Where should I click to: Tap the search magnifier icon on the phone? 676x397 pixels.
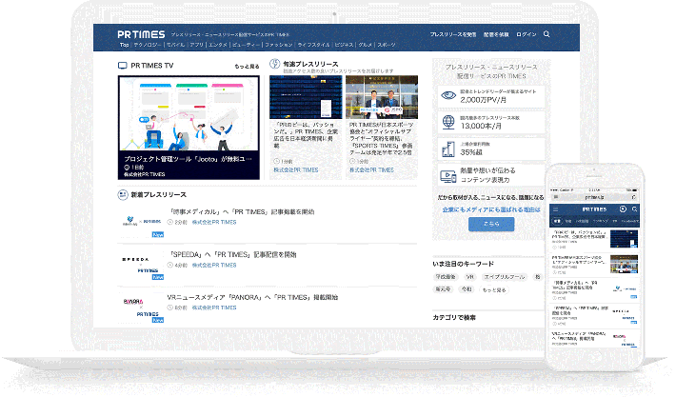(x=635, y=209)
